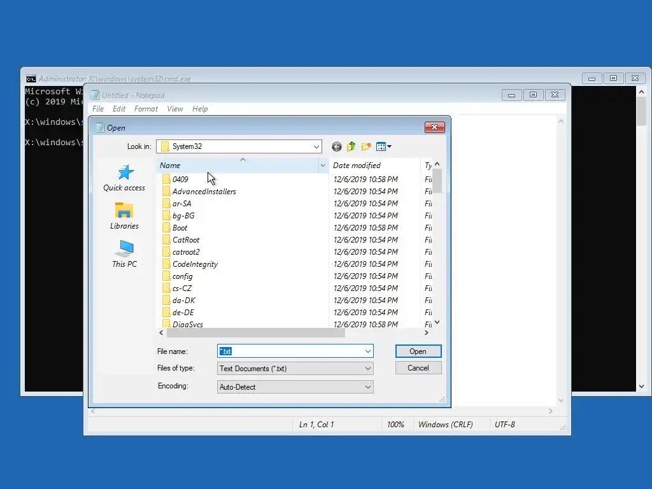Open the Notepad Format menu
The height and width of the screenshot is (489, 652).
(x=146, y=109)
